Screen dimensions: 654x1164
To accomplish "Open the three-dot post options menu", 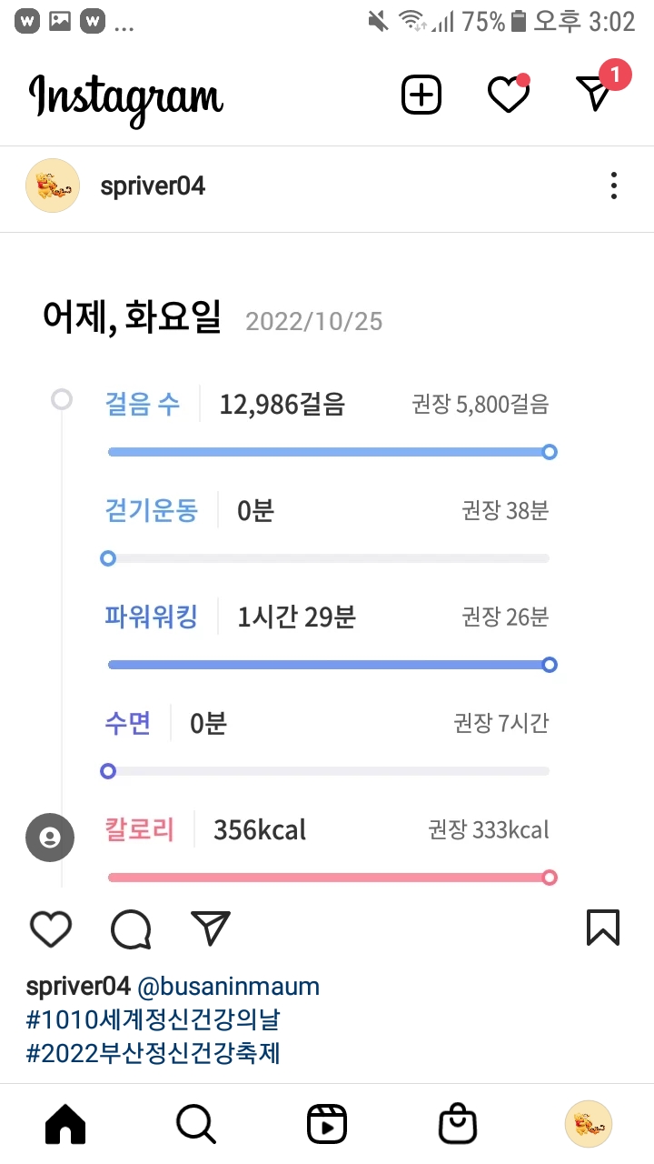I will [614, 186].
